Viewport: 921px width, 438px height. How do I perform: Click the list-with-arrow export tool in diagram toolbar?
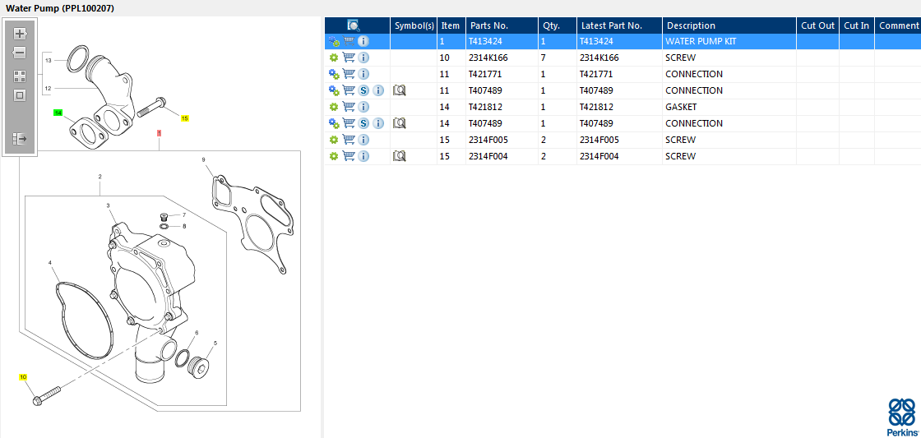(x=20, y=139)
